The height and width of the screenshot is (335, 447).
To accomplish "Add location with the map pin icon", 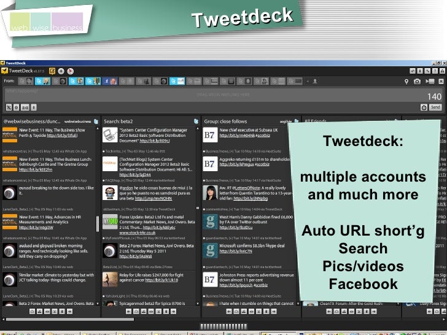I will [406, 82].
